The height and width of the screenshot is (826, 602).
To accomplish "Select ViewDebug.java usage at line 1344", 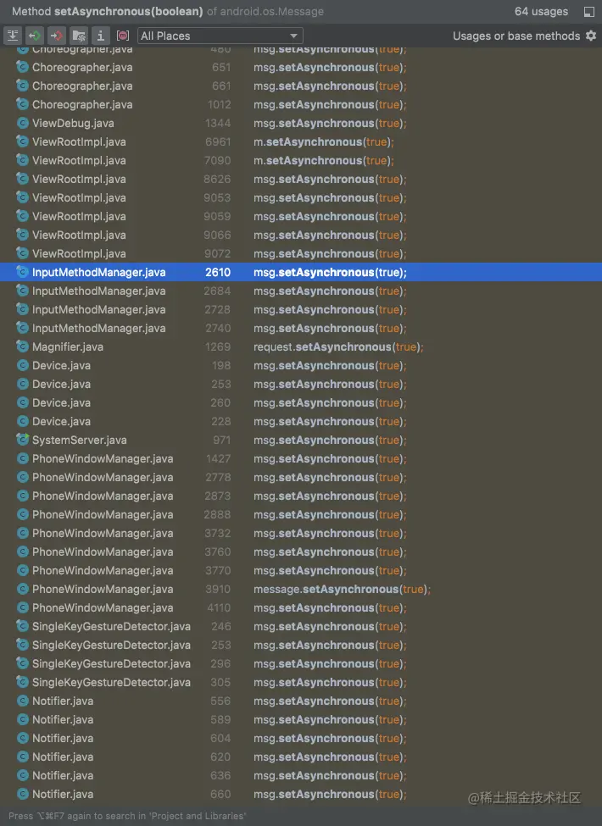I will 301,124.
